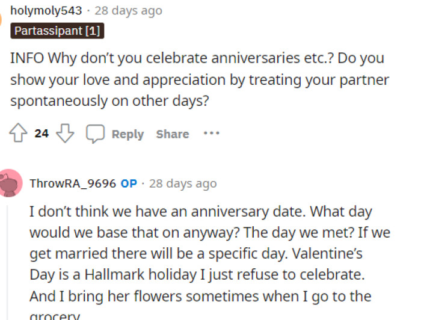
Task: Open ThrowRA_9696's user profile link
Action: tap(72, 183)
